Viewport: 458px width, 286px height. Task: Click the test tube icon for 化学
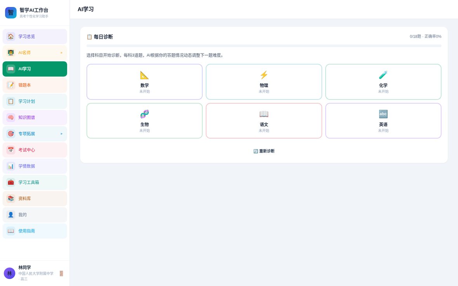383,75
